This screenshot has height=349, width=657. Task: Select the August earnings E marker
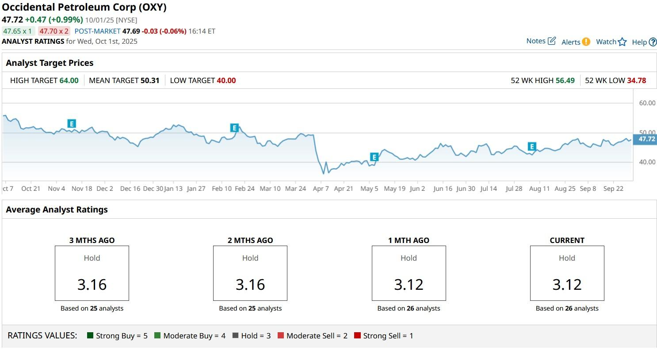tap(531, 146)
